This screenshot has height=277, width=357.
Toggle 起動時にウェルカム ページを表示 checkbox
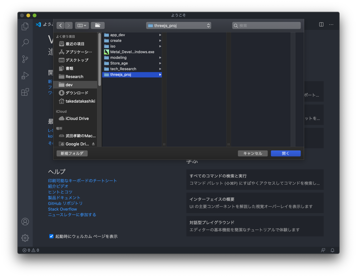[51, 236]
